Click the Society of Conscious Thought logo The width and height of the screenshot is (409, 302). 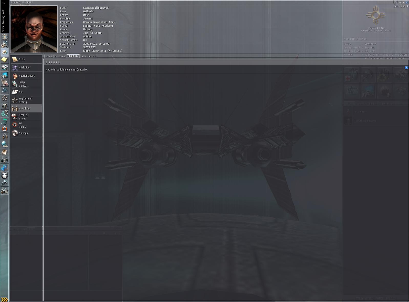[376, 18]
